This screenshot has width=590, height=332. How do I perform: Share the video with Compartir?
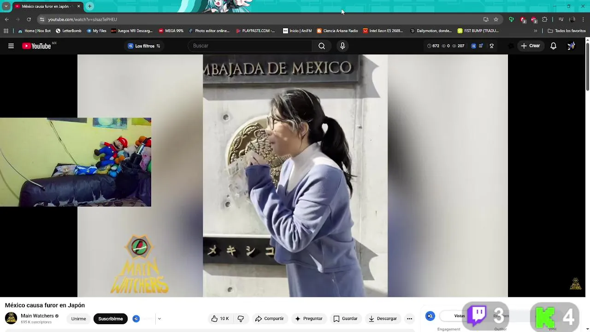[270, 319]
